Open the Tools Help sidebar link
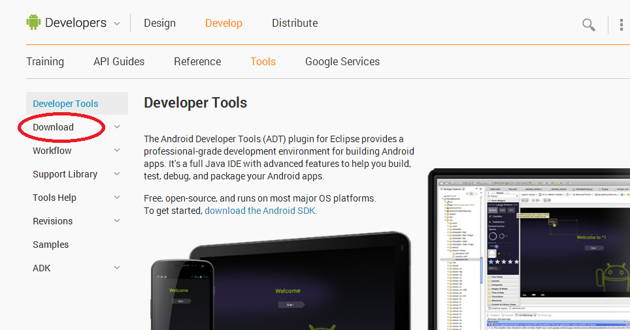This screenshot has width=630, height=330. click(x=54, y=198)
